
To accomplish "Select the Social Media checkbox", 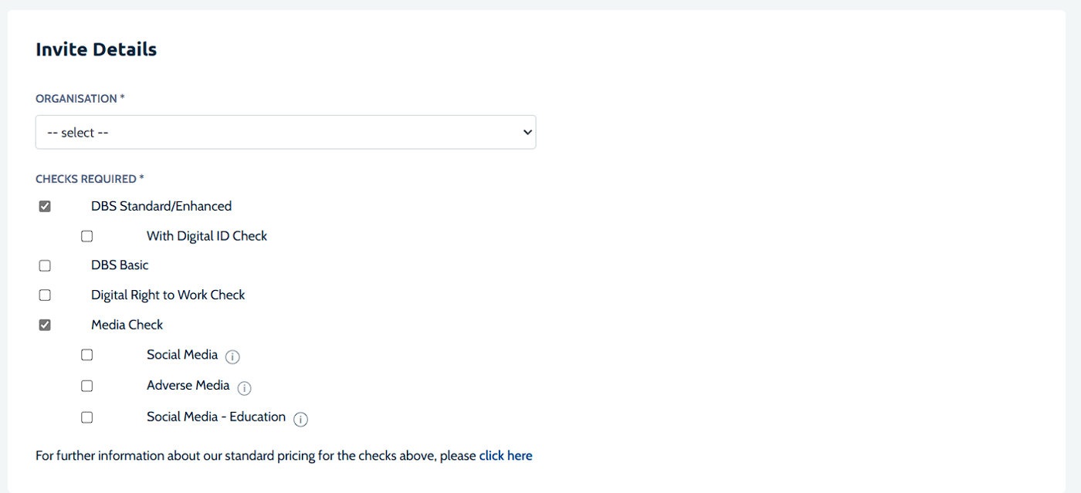I will [x=87, y=355].
